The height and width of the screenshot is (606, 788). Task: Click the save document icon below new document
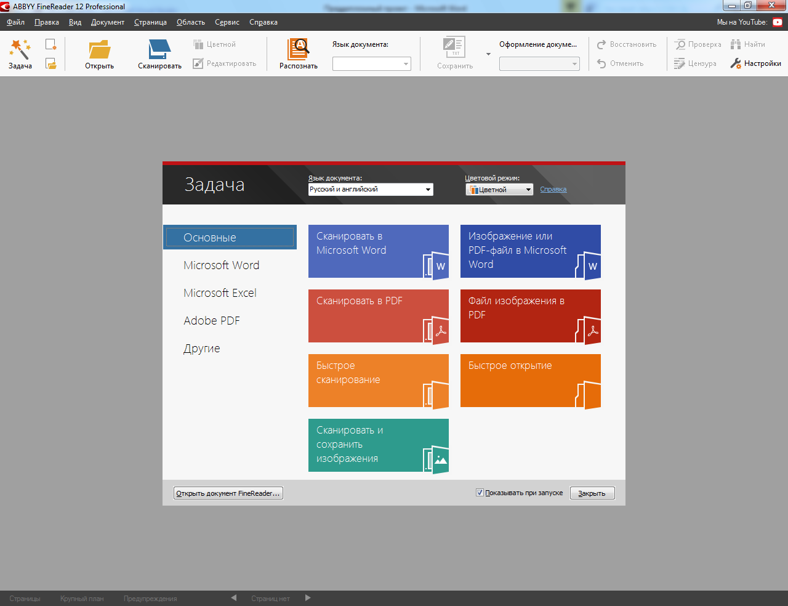pos(51,63)
